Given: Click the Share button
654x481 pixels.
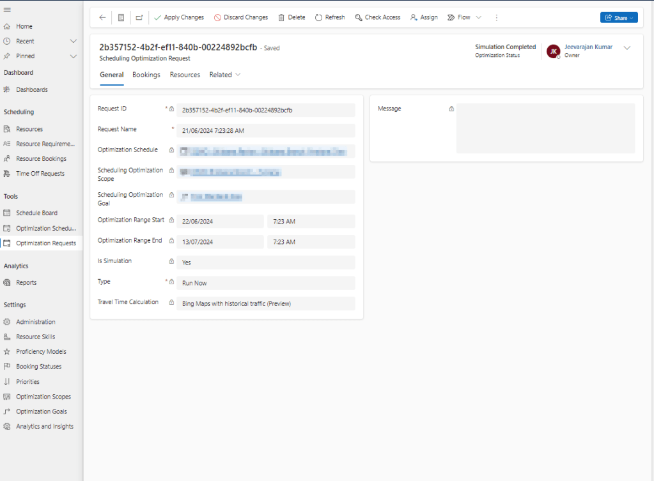Looking at the screenshot, I should coord(618,18).
